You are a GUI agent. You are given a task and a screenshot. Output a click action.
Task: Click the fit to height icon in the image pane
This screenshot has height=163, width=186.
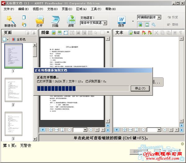click(62, 130)
